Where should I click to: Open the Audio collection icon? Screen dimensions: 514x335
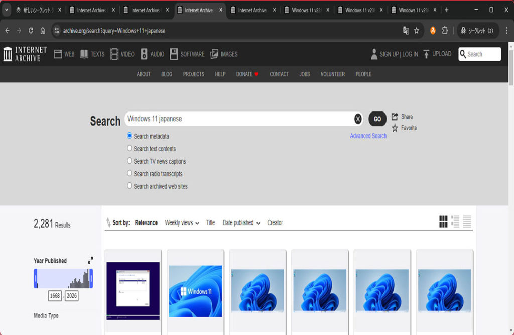click(144, 54)
